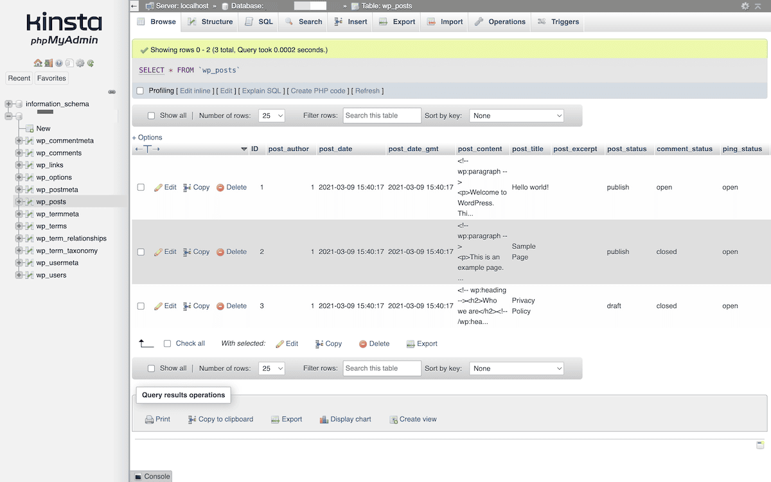
Task: Expand the wp_terms table node
Action: click(19, 226)
